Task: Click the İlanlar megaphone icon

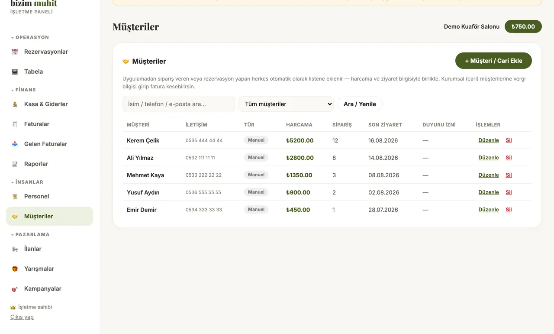Action: tap(15, 249)
